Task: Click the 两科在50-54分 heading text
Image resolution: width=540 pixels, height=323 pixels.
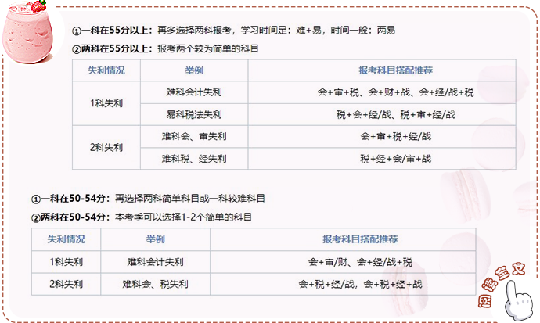Action: click(x=73, y=217)
